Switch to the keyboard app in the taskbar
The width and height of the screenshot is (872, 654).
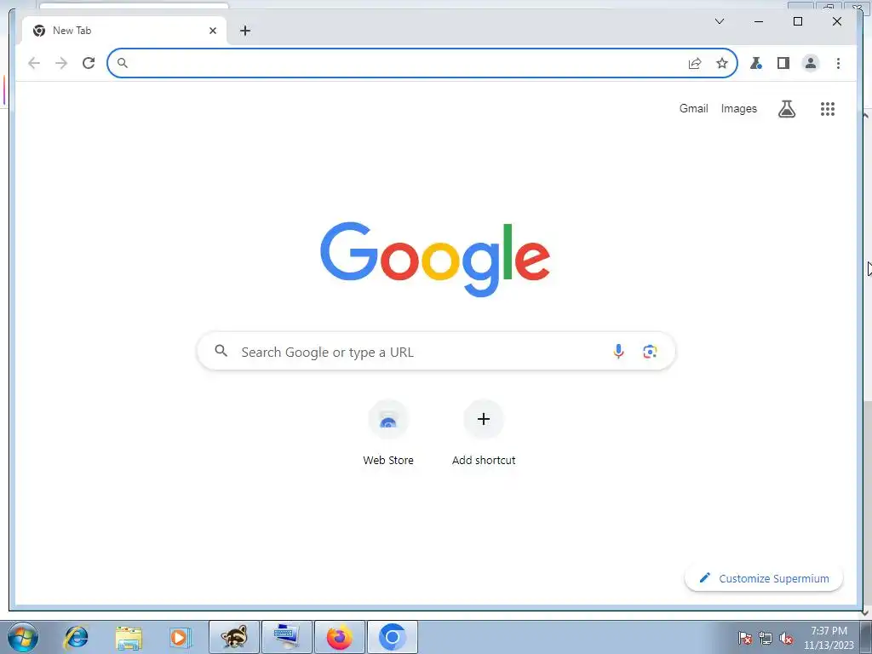point(287,637)
